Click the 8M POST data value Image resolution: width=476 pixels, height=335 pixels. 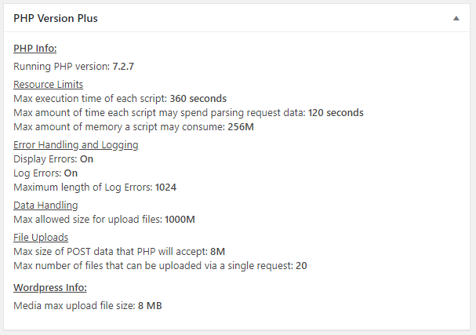click(218, 252)
